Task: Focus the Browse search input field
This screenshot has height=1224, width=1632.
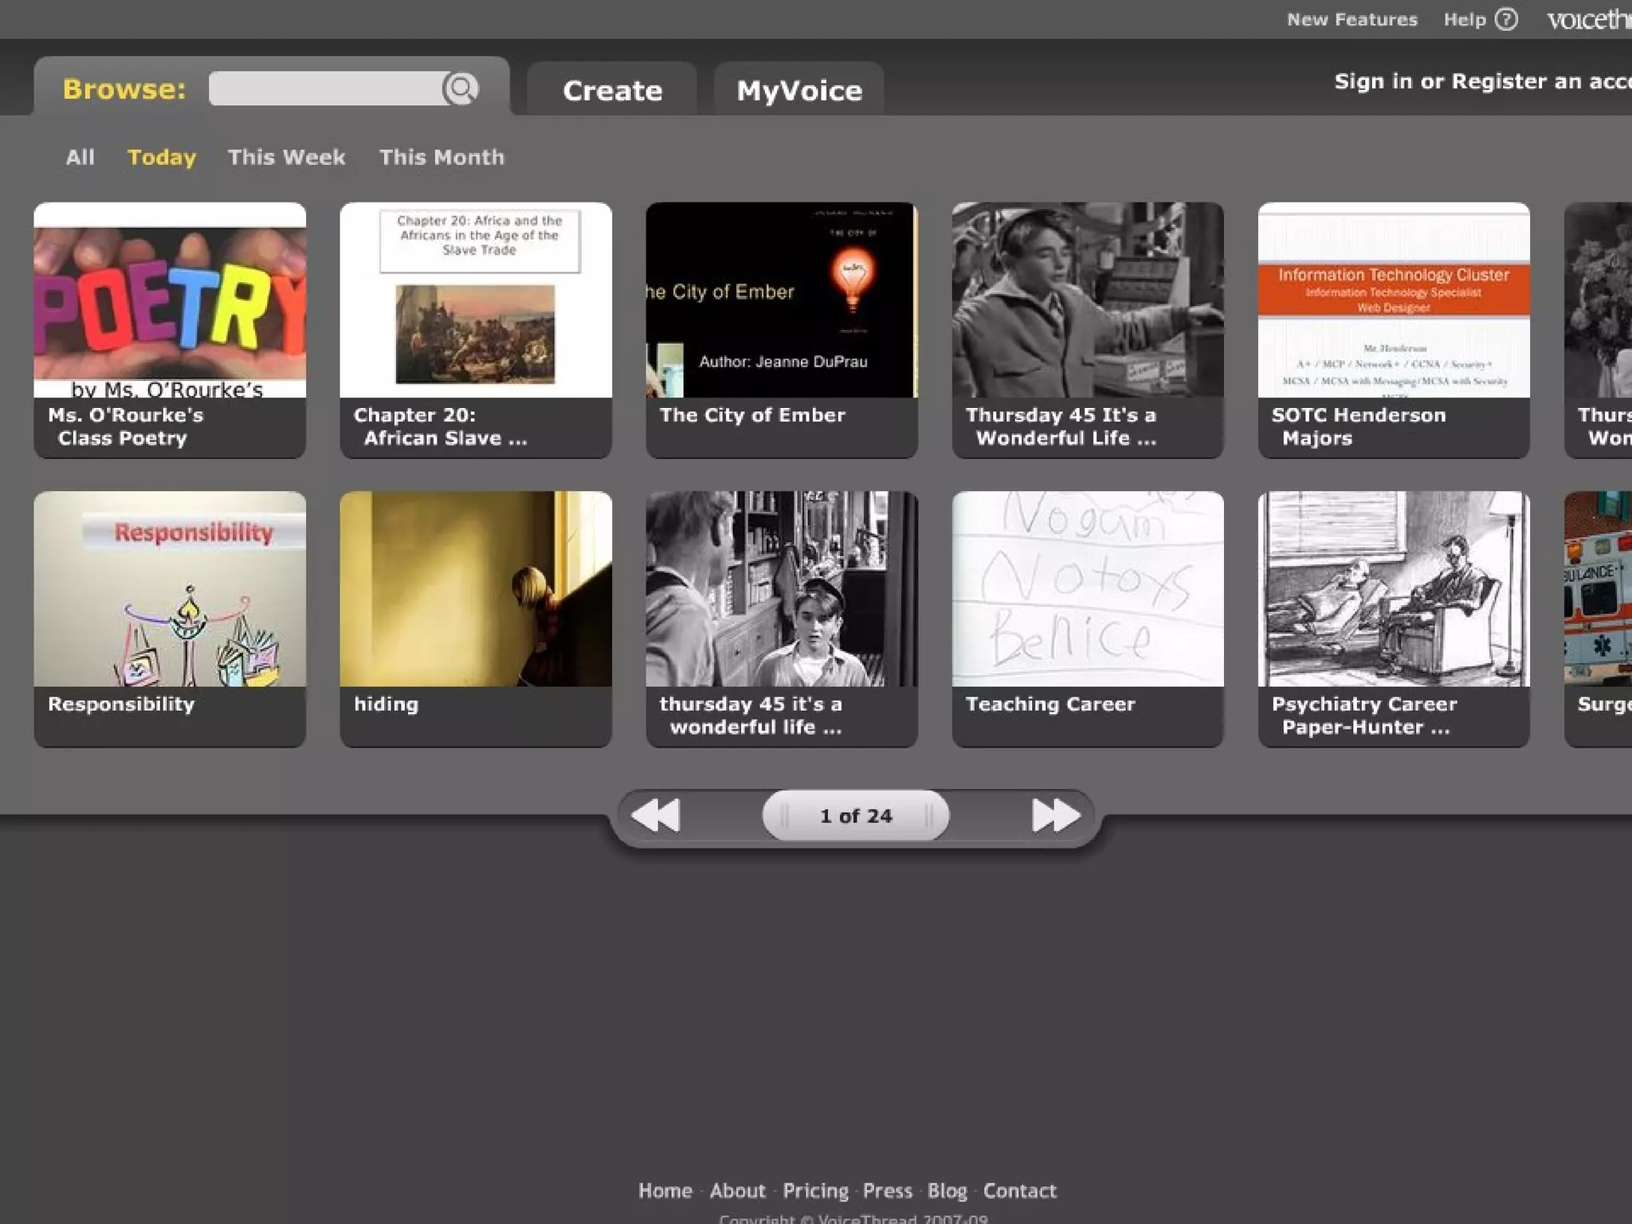Action: [326, 88]
